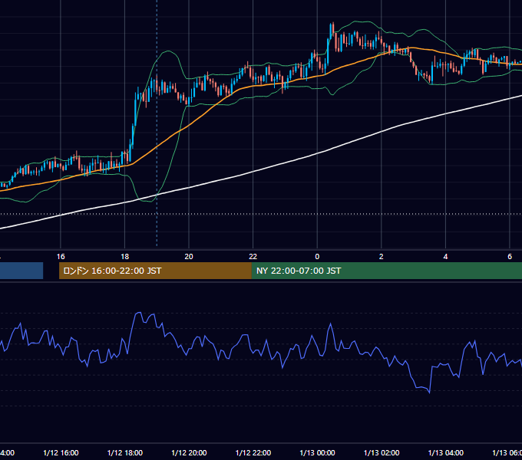Click the '18' hour label on upper axis
Viewport: 522px width, 460px height.
[124, 257]
